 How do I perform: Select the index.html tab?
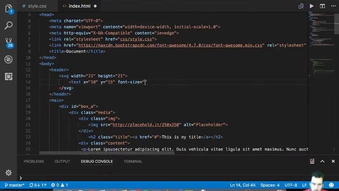[x=79, y=6]
